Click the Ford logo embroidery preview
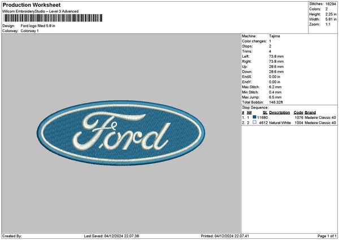339x240 pixels. point(121,133)
